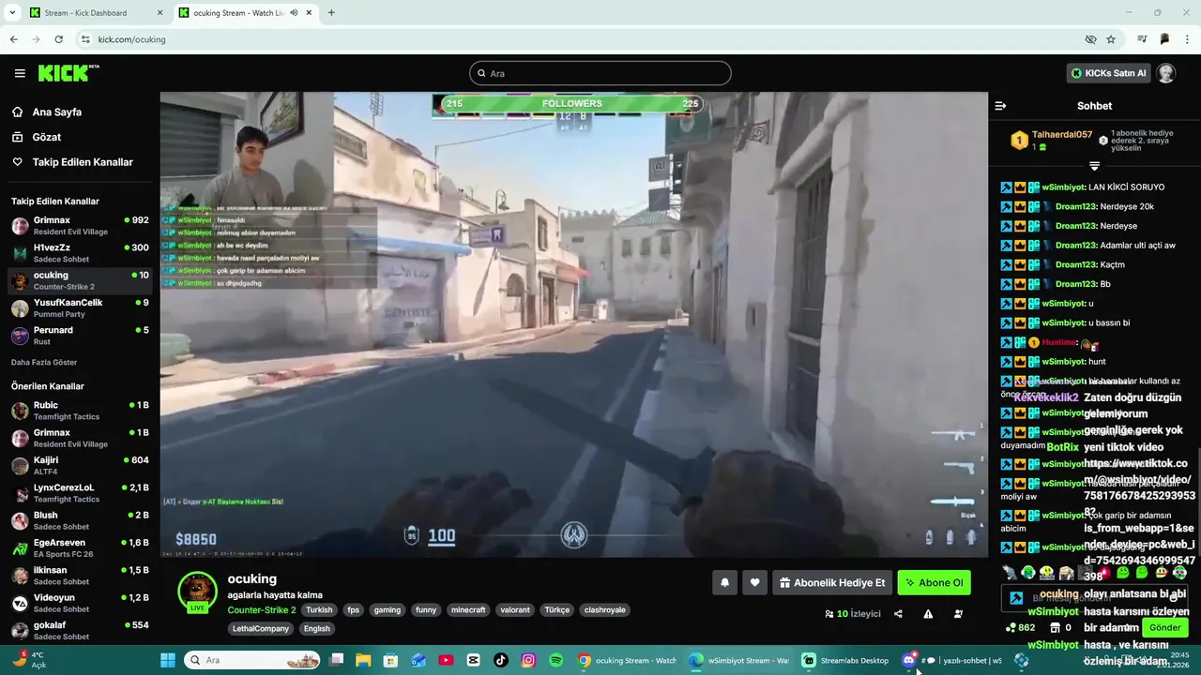This screenshot has width=1201, height=675.
Task: Click the gaming tag
Action: (x=388, y=609)
